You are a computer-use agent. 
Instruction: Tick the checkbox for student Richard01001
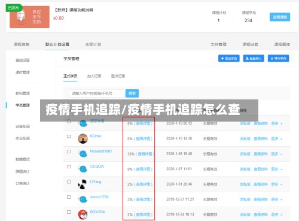[x=69, y=152]
